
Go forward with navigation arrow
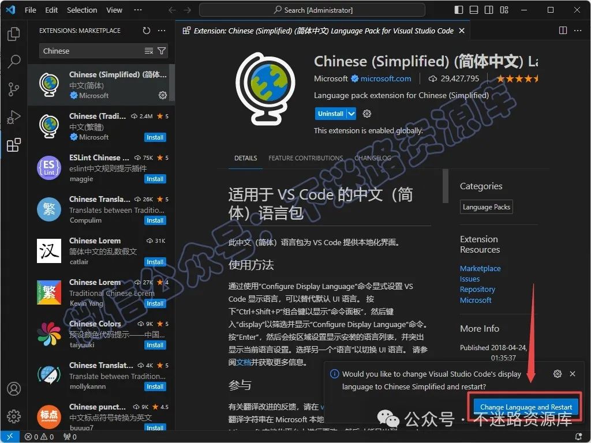pyautogui.click(x=187, y=10)
